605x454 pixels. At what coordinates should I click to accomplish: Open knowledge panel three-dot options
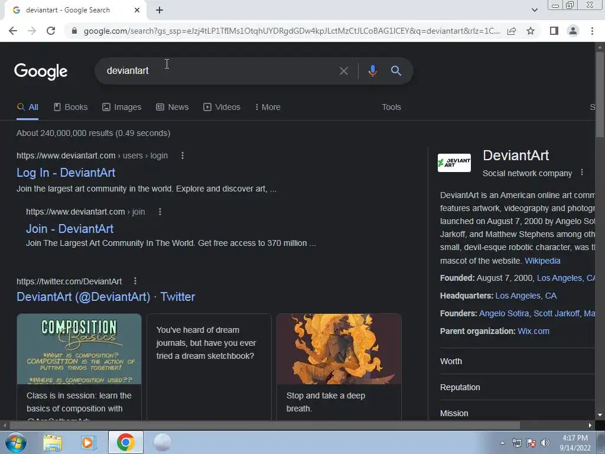[x=582, y=173]
